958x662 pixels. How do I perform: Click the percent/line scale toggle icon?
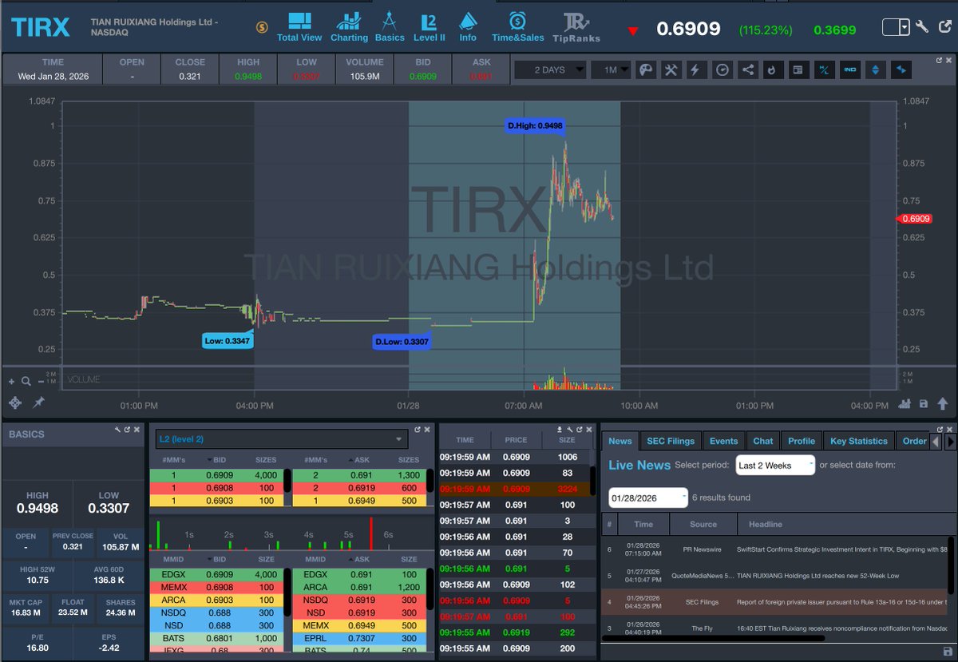[823, 69]
